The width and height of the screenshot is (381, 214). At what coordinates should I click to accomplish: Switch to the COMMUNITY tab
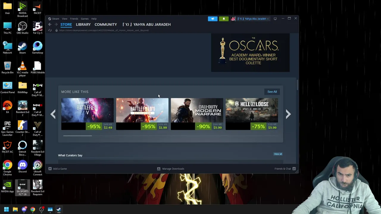(106, 24)
